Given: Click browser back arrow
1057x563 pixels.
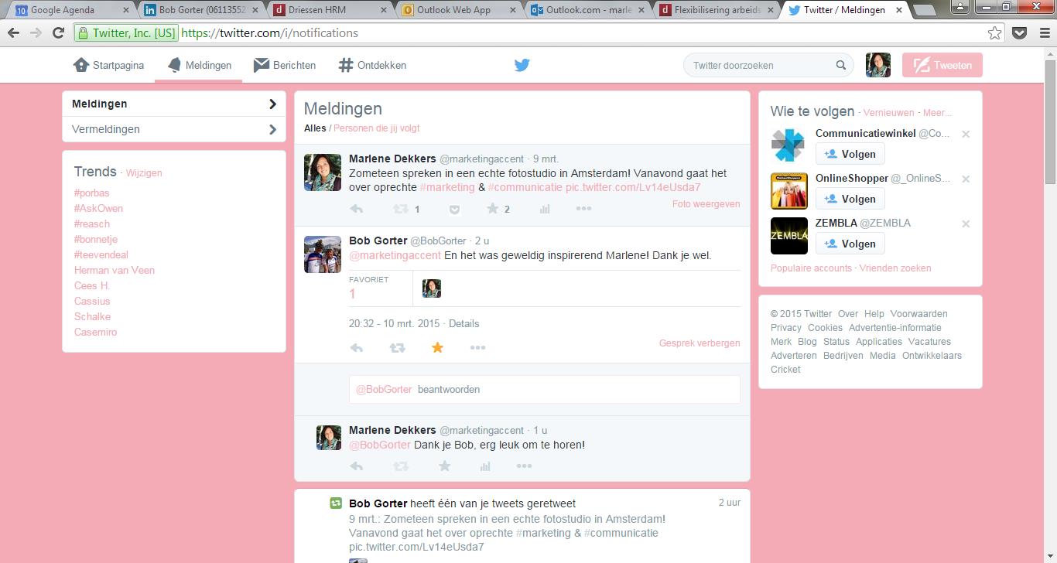Looking at the screenshot, I should (13, 32).
